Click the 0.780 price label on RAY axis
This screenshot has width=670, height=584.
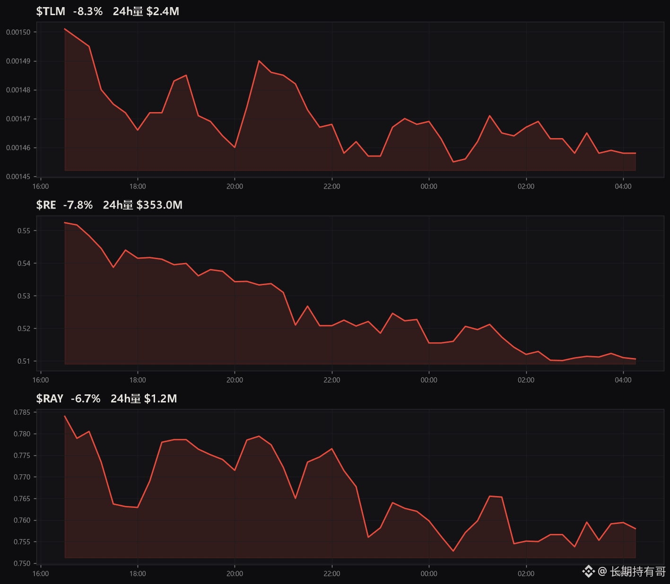(x=22, y=434)
